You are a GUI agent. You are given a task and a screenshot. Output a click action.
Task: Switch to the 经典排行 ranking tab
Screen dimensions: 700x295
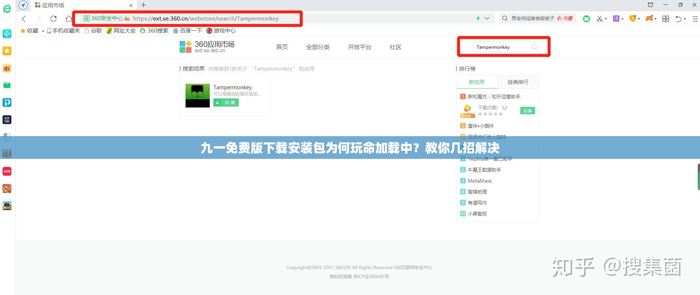(518, 82)
